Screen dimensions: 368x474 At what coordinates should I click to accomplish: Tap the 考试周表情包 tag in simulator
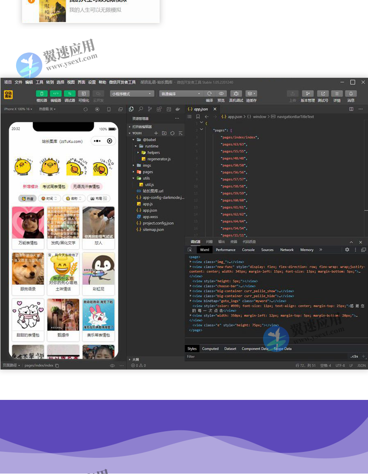(x=54, y=187)
